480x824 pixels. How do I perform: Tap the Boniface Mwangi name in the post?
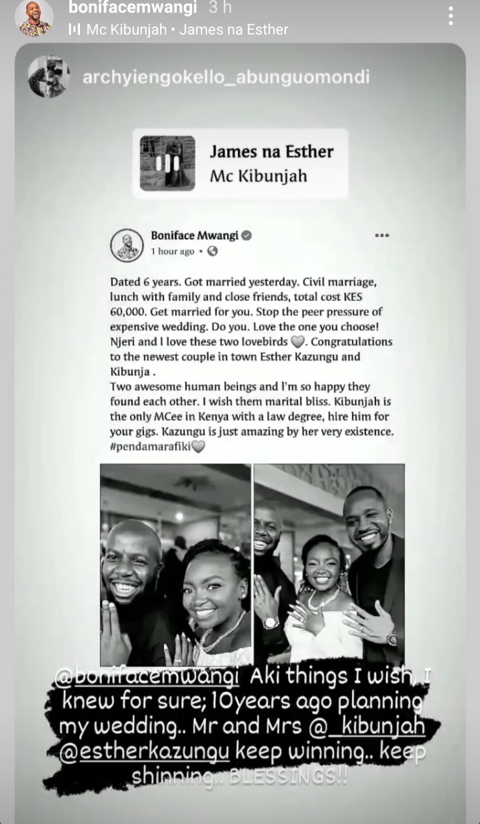[194, 235]
